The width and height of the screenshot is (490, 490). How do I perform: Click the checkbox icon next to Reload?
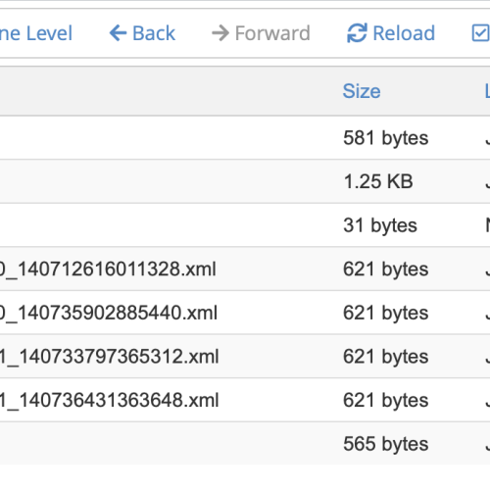point(481,33)
